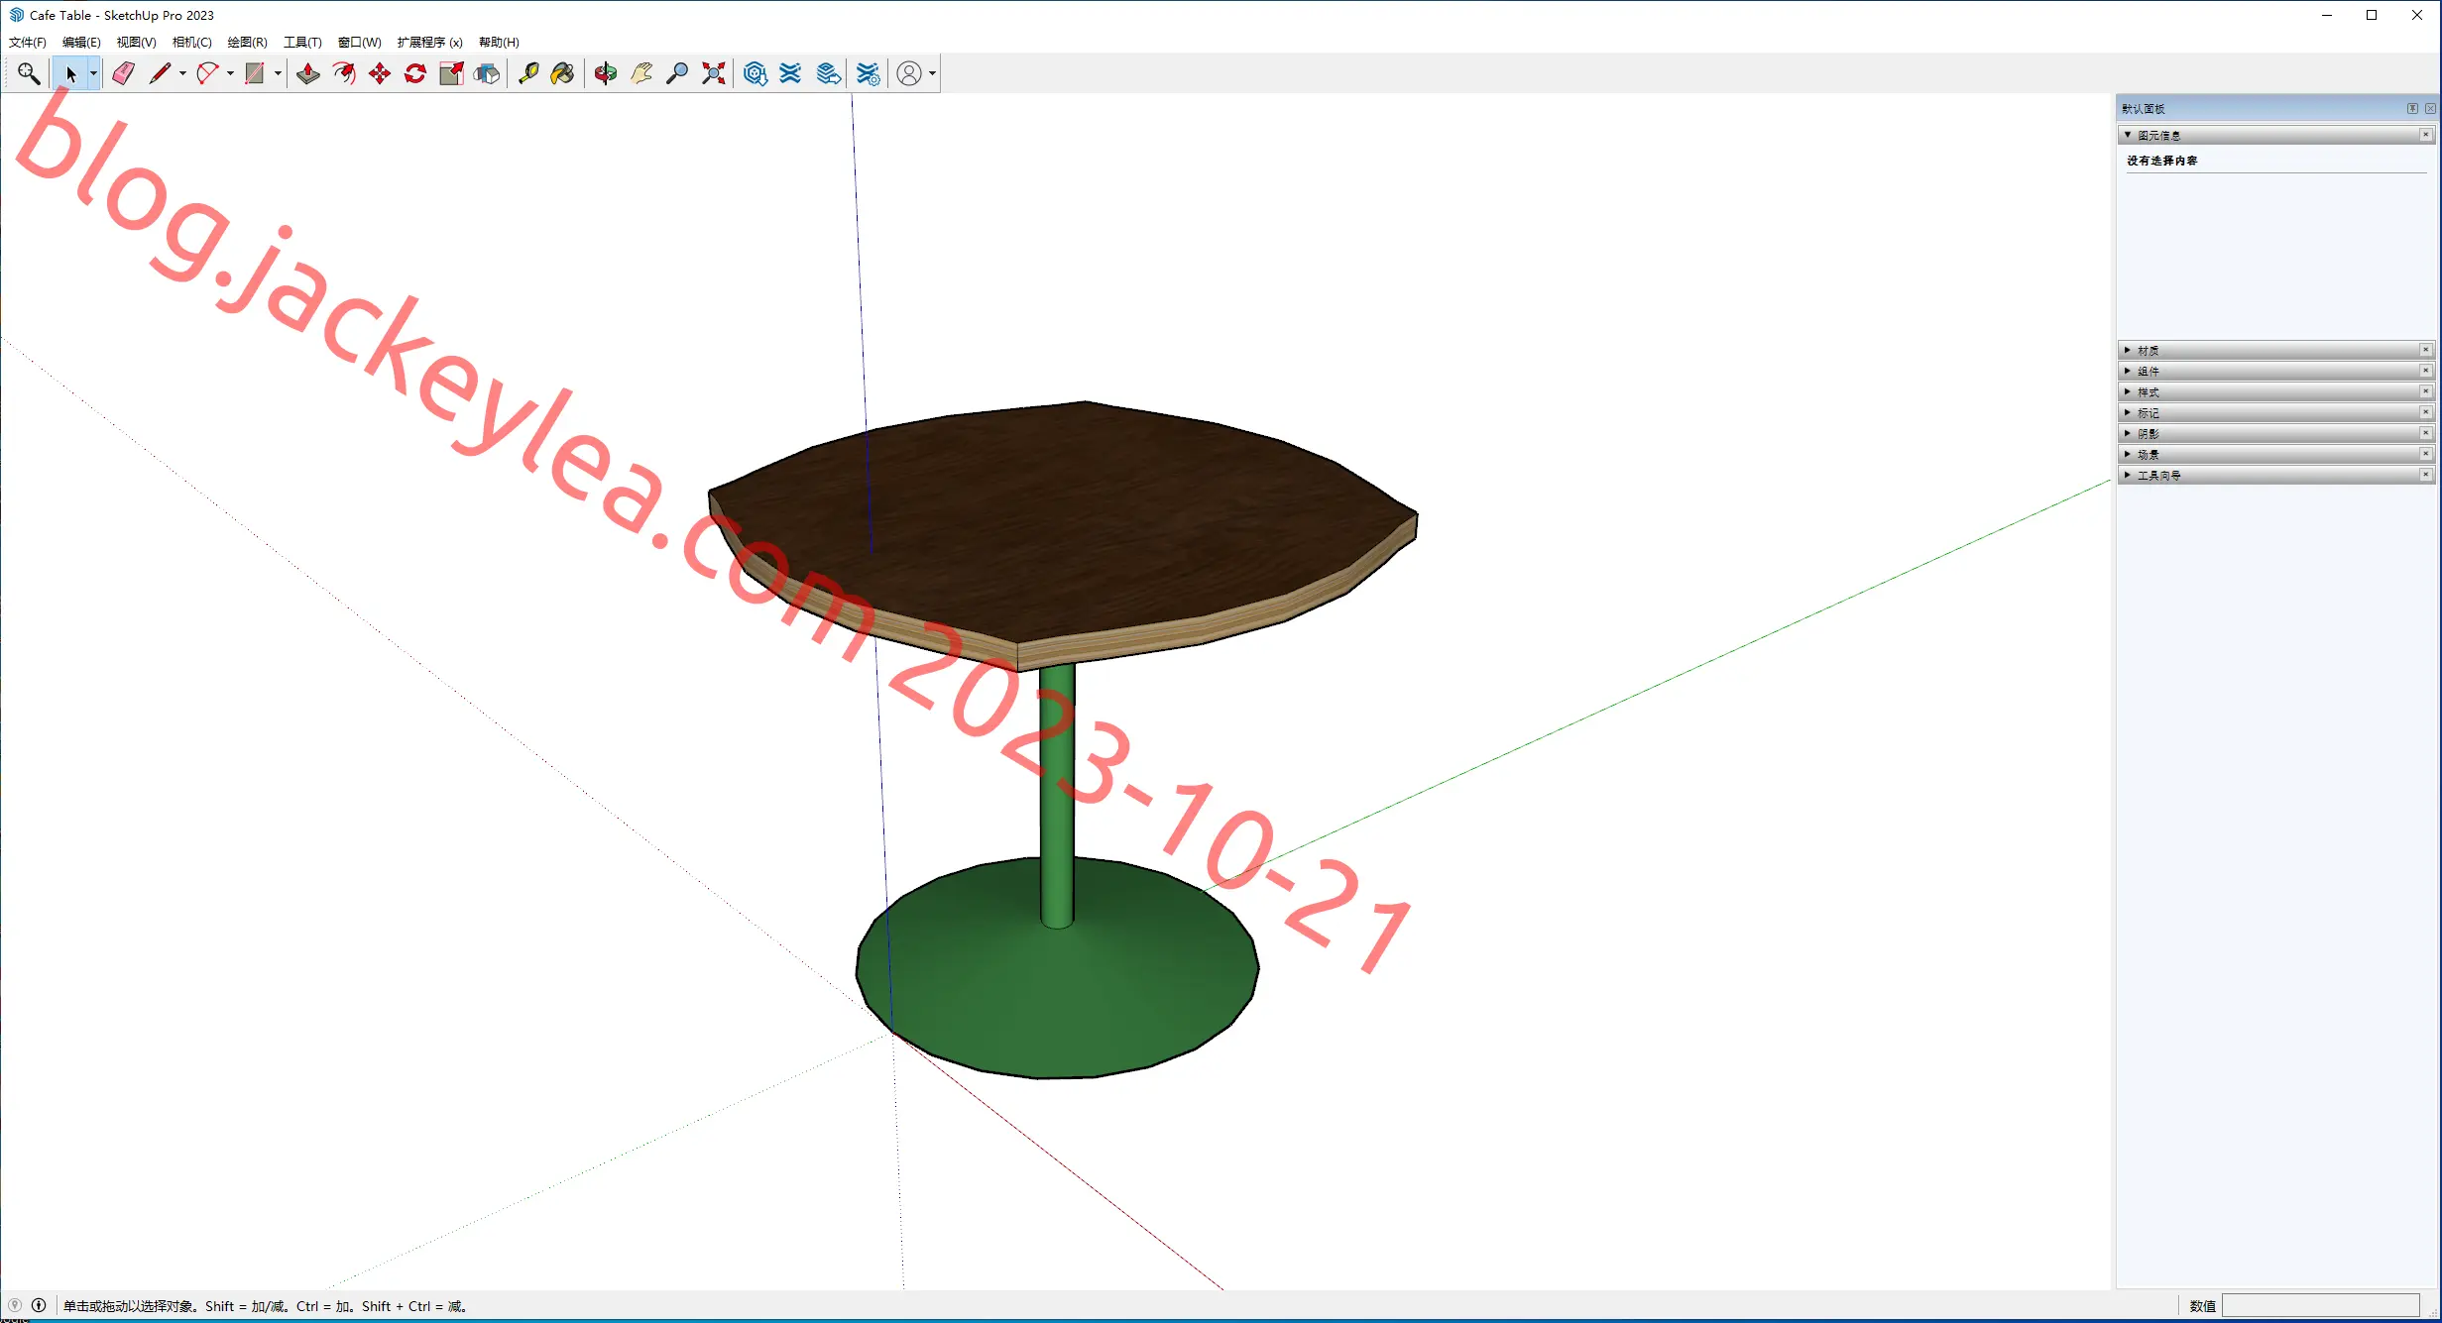Choose the red pencil Line tool
Image resolution: width=2442 pixels, height=1323 pixels.
(x=160, y=73)
